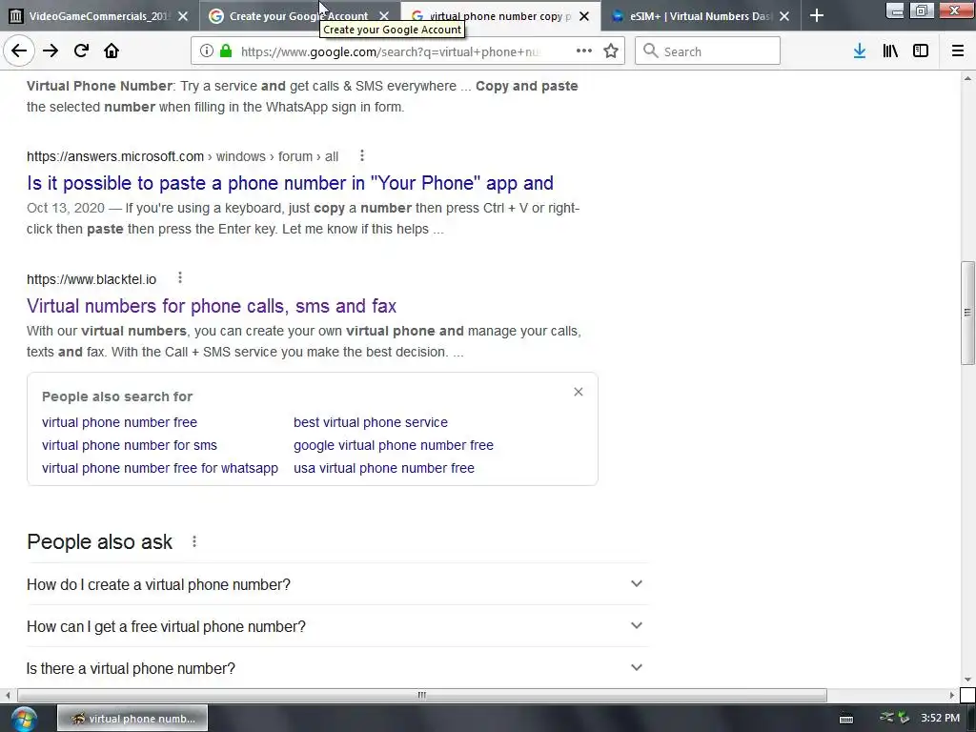Open People also ask options menu

(194, 541)
